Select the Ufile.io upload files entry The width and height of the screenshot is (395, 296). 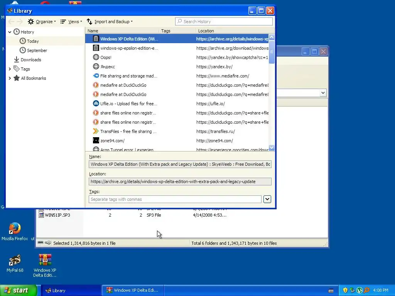click(177, 104)
